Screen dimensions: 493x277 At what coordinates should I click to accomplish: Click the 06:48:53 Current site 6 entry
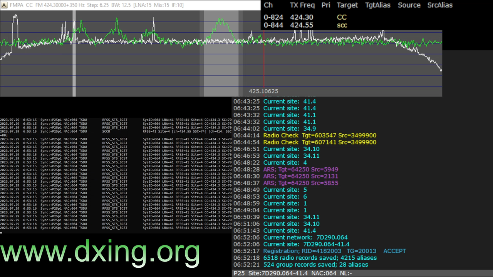(270, 197)
